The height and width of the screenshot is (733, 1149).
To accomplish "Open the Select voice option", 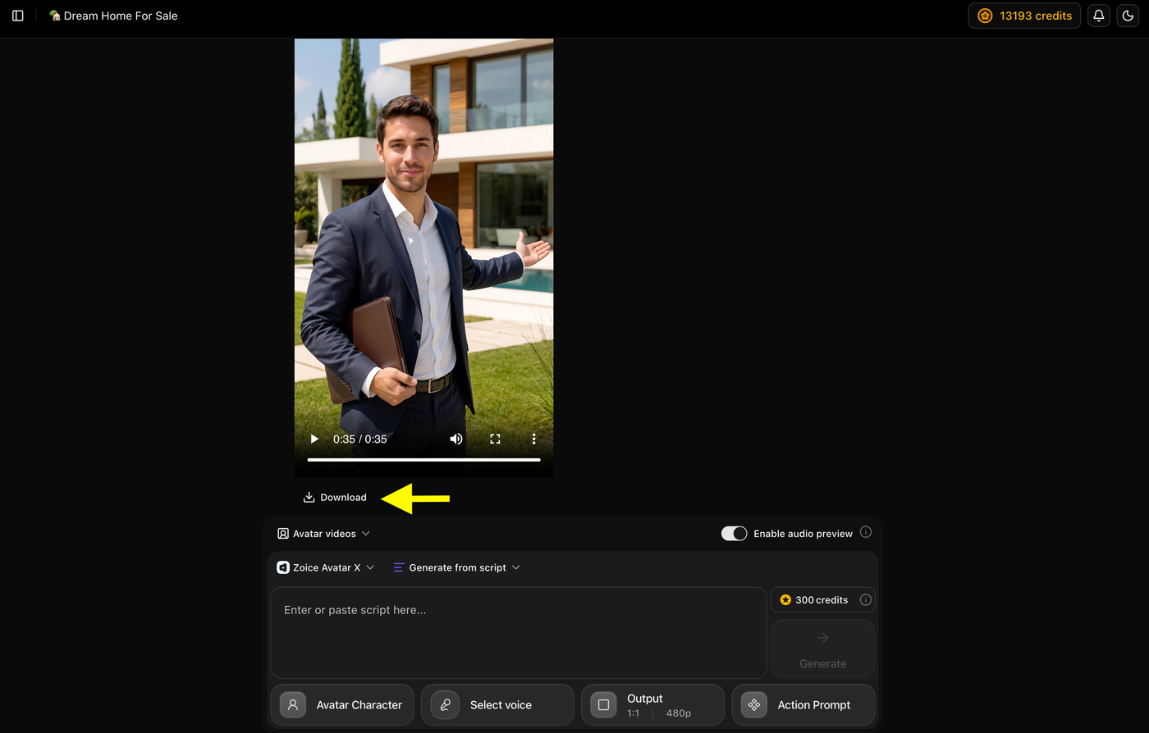I will point(497,705).
